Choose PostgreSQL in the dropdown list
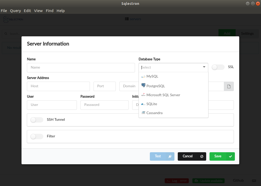Screen dimensions: 261x186 [173, 86]
